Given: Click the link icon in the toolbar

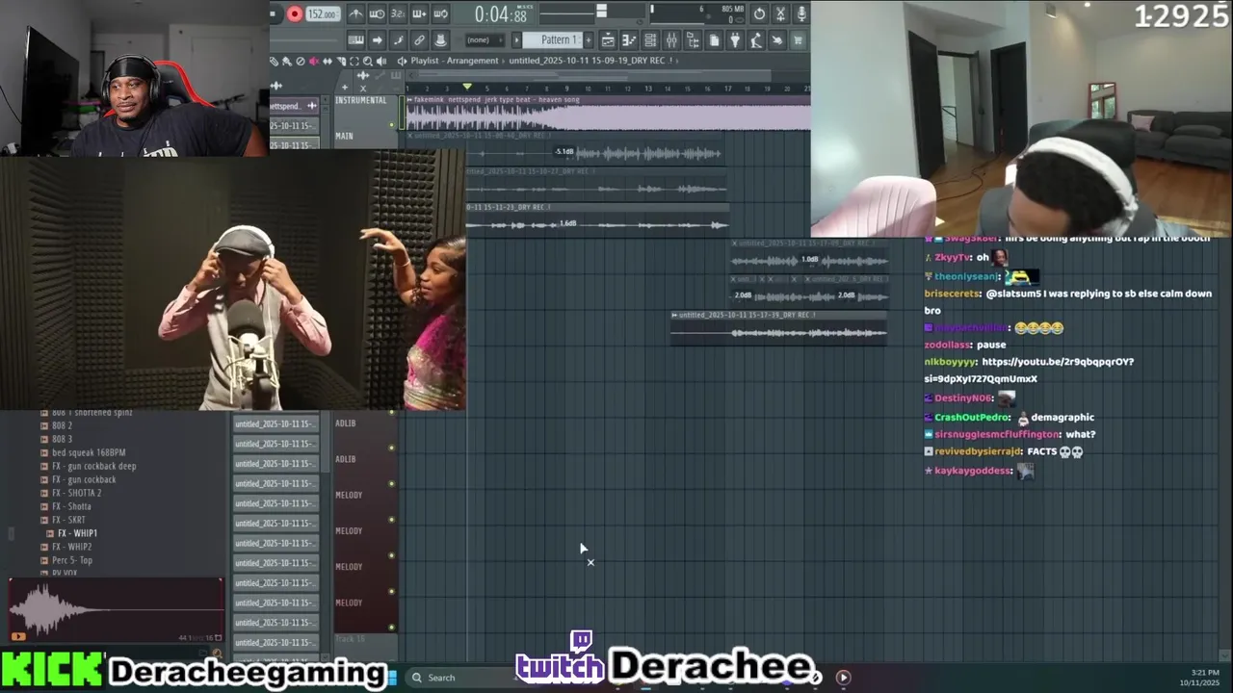Looking at the screenshot, I should coord(419,40).
